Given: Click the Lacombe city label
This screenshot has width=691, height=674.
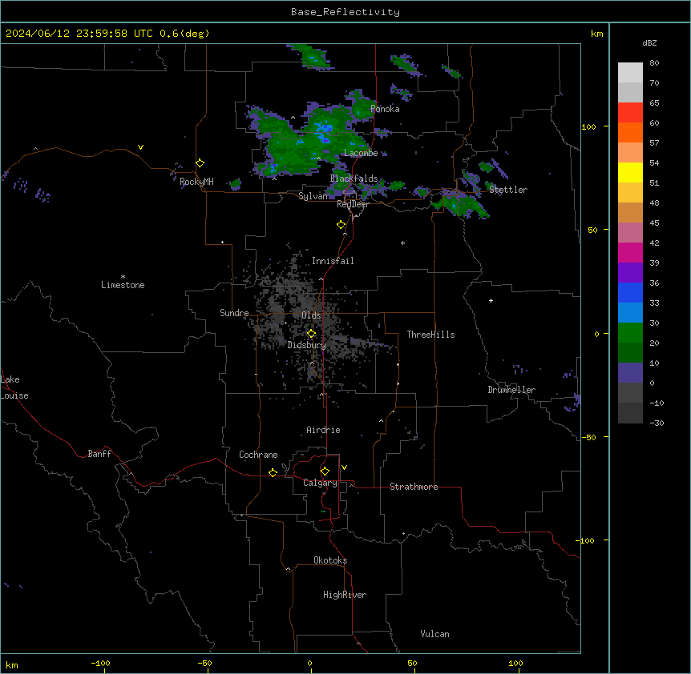Looking at the screenshot, I should [x=361, y=153].
